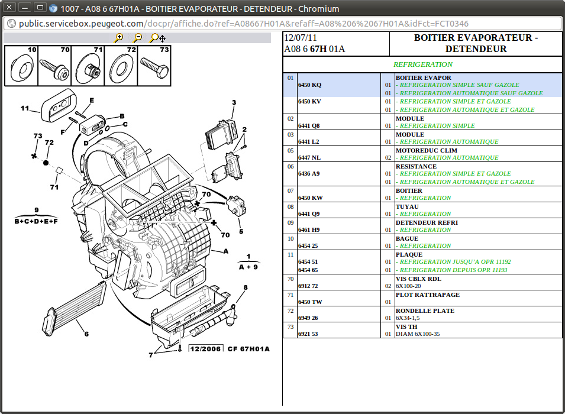Click the 12/2006 date stamp on diagram
Screen dimensions: 565x414
205,349
